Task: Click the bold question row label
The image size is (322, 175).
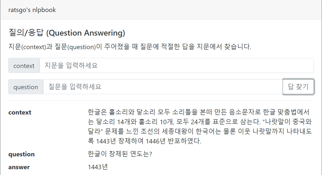Action: click(x=21, y=154)
